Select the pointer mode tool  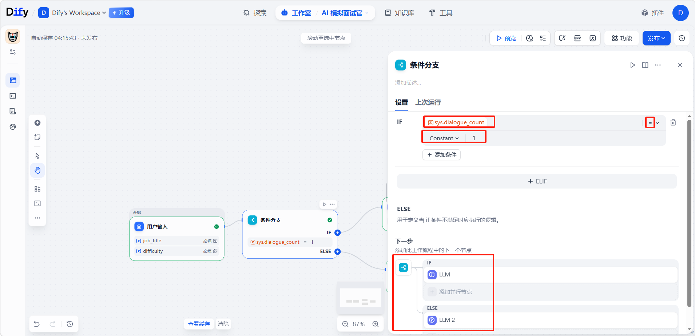click(x=37, y=156)
